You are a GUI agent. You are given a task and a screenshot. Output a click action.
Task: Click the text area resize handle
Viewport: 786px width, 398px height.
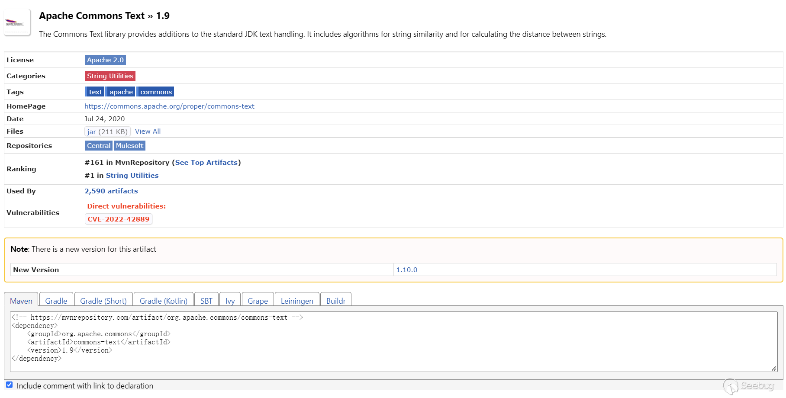pos(774,368)
